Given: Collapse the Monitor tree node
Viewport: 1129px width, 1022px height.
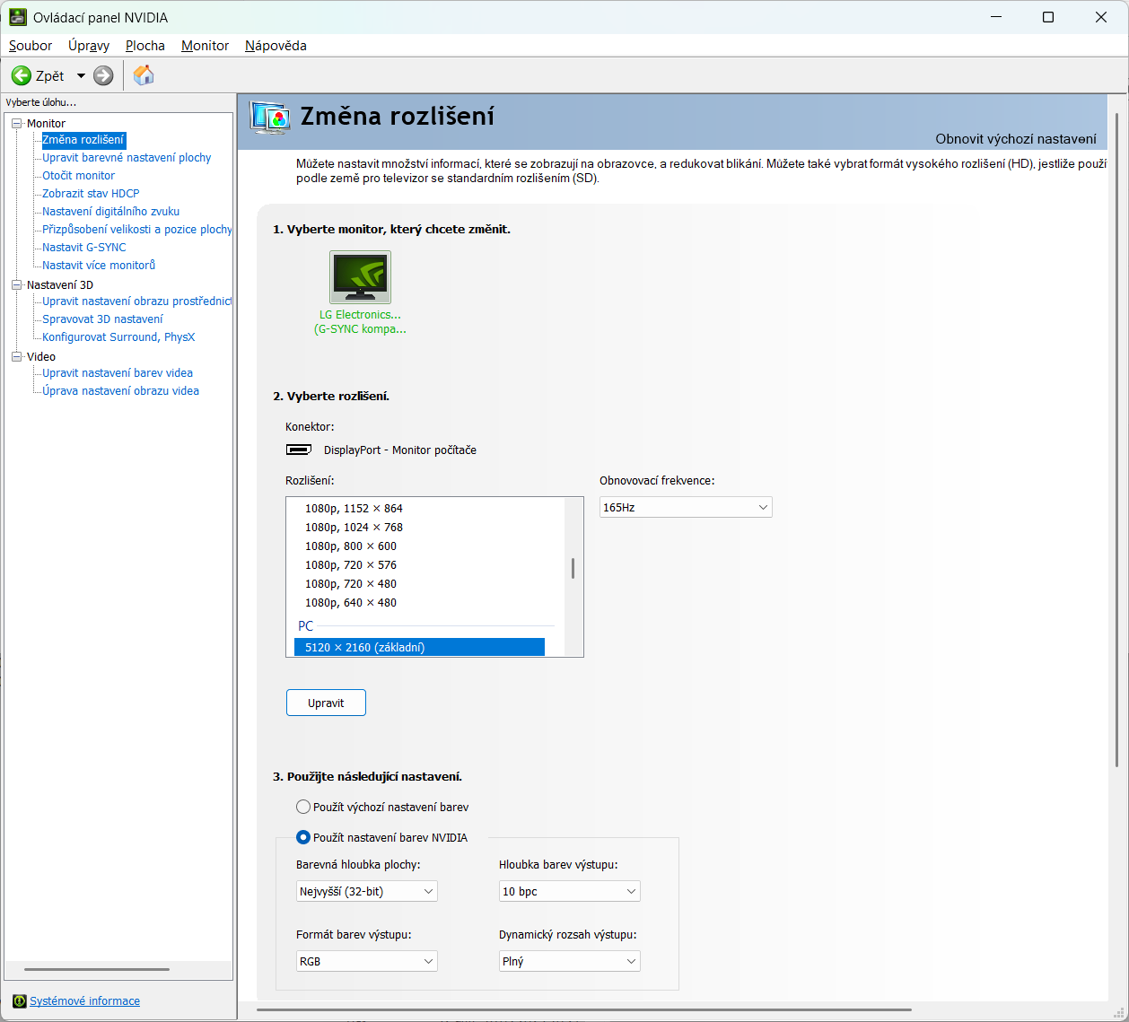Looking at the screenshot, I should [x=16, y=123].
